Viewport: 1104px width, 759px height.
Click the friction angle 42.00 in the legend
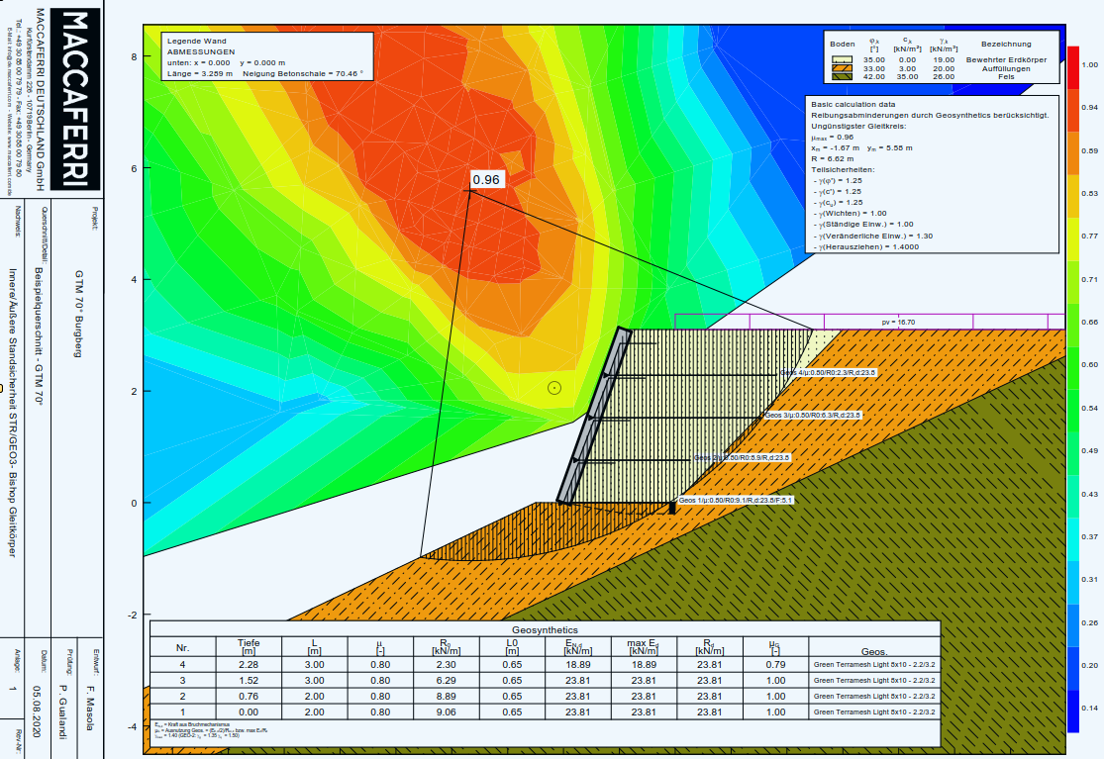pyautogui.click(x=874, y=76)
